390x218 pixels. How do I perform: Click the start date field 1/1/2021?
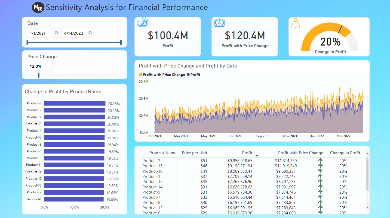[x=40, y=33]
